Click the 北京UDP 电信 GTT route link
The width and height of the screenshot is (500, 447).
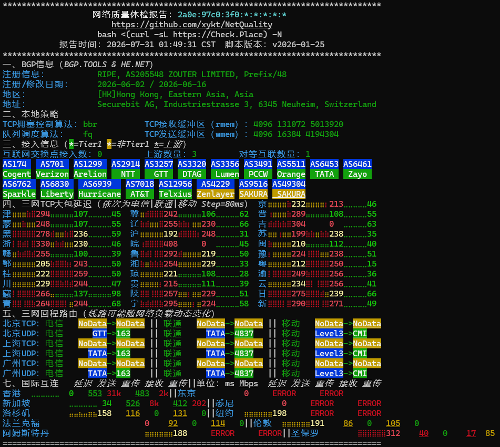pos(99,334)
